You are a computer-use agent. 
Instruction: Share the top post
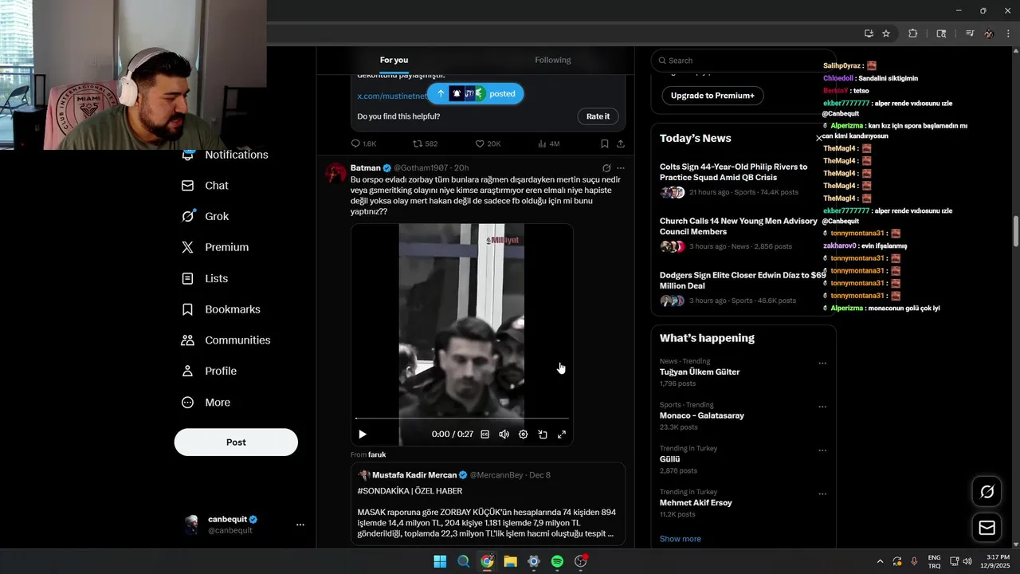pyautogui.click(x=620, y=143)
